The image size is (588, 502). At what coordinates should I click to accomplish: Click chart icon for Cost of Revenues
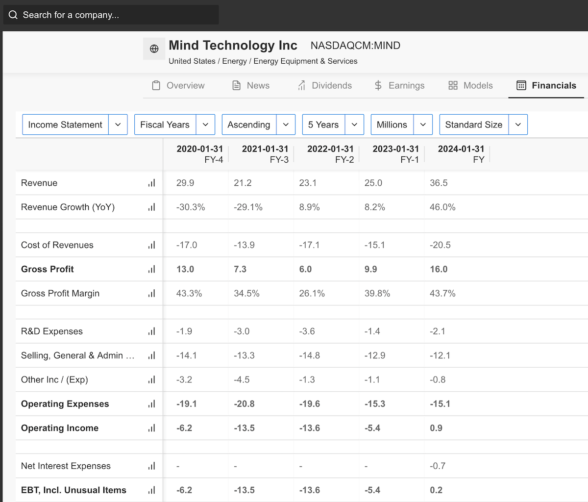click(151, 245)
